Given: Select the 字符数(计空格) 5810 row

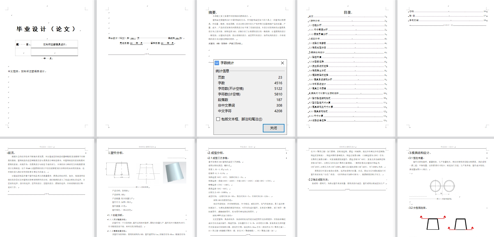Looking at the screenshot, I should click(250, 94).
